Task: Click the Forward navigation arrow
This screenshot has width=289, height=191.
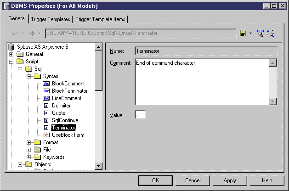Action: 32,34
